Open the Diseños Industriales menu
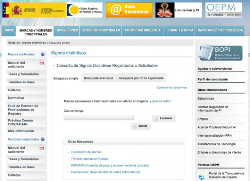250x181 pixels. pyautogui.click(x=101, y=30)
